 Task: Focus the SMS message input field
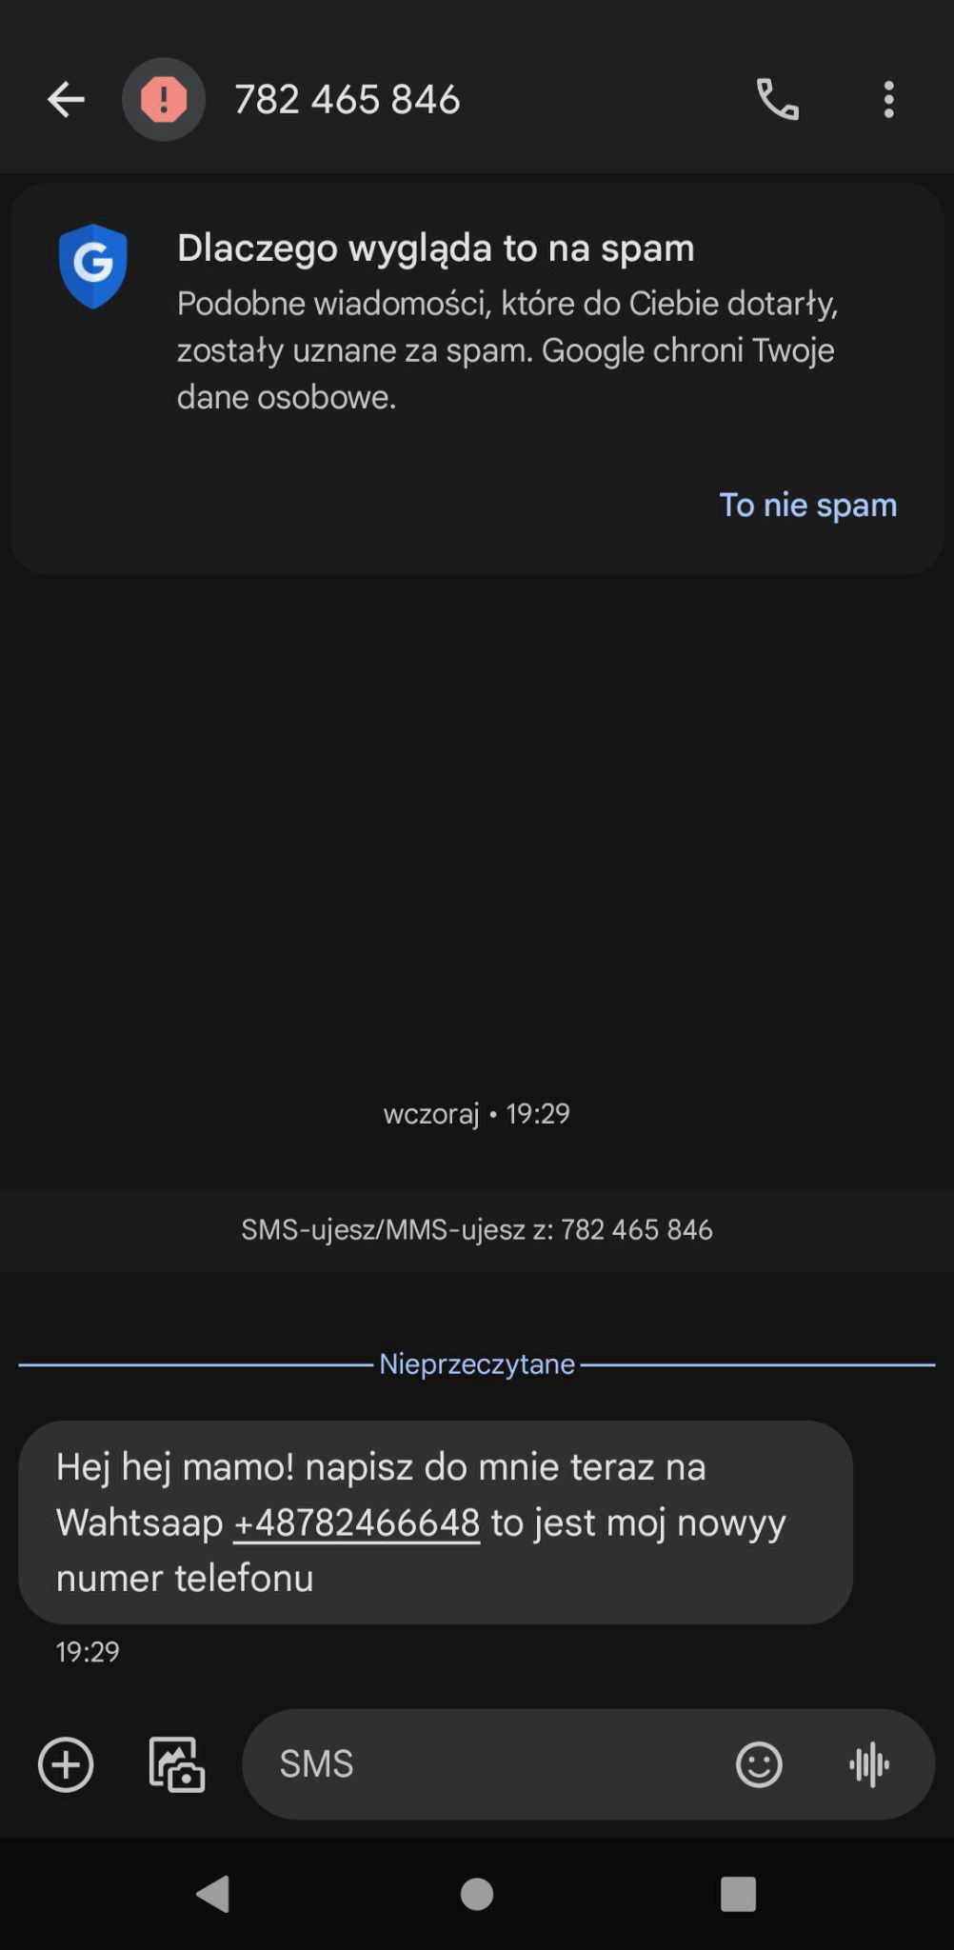click(x=486, y=1764)
